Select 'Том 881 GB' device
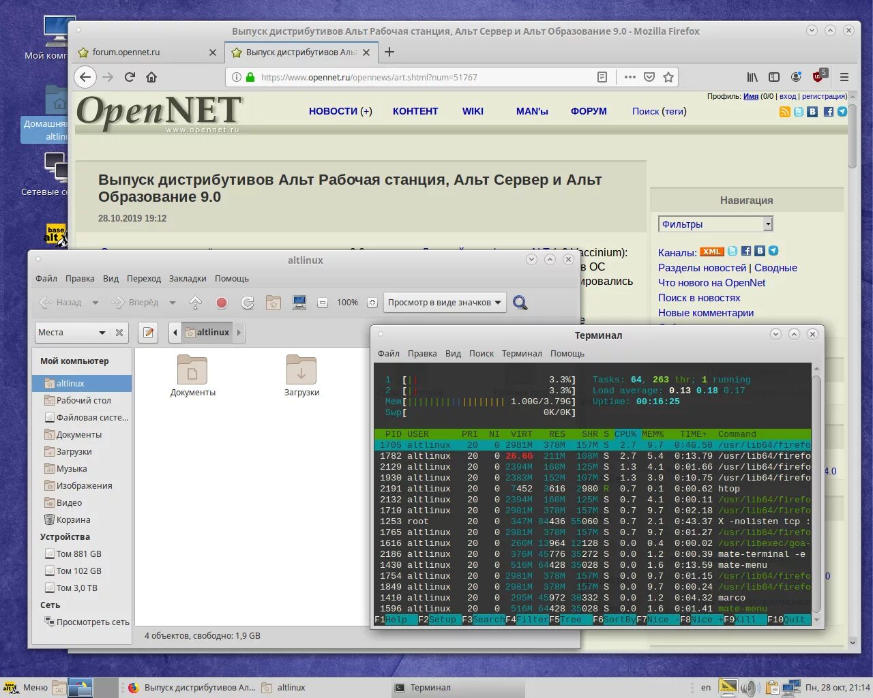 [x=83, y=554]
